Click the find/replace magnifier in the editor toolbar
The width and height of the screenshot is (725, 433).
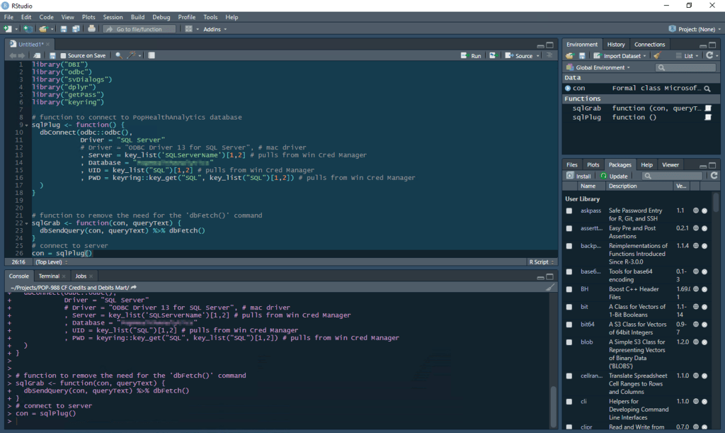coord(118,55)
